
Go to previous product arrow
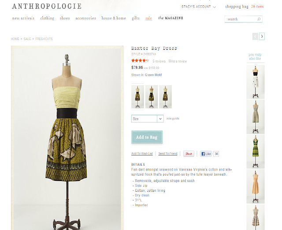tap(255, 37)
